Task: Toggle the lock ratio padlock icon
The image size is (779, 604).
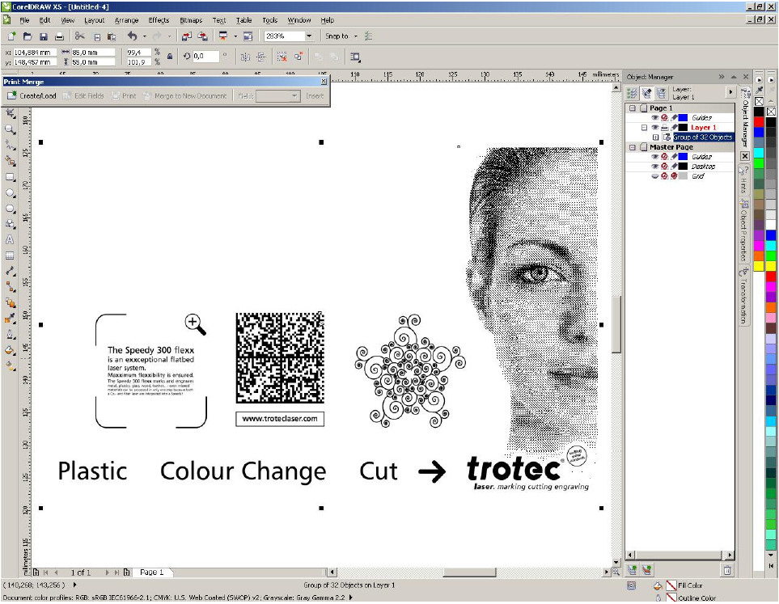Action: (169, 57)
